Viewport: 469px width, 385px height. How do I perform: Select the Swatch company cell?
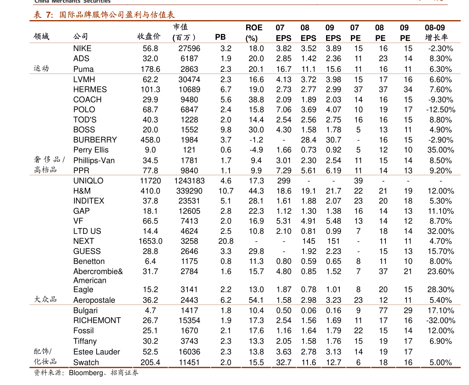tap(86, 363)
